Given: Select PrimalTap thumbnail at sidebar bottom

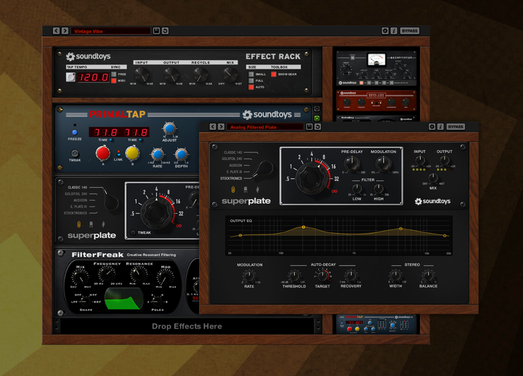Looking at the screenshot, I should (x=377, y=325).
